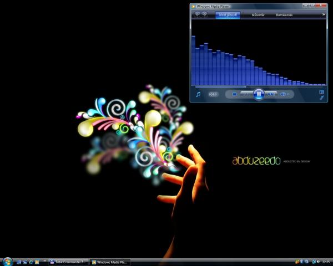Launch Media Player from quick launch
Screen dimensions: 333x266
(x=37, y=262)
